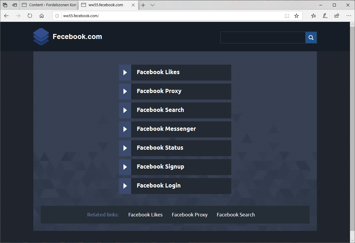Click the browser Forward arrow

18,16
